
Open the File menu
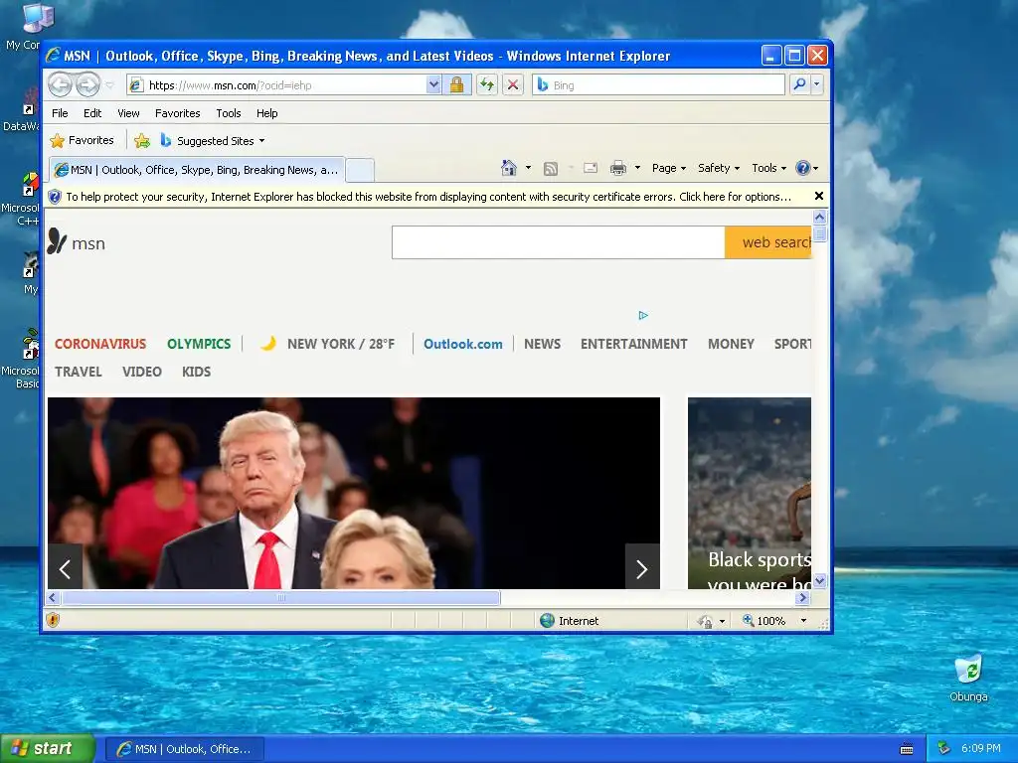point(60,113)
